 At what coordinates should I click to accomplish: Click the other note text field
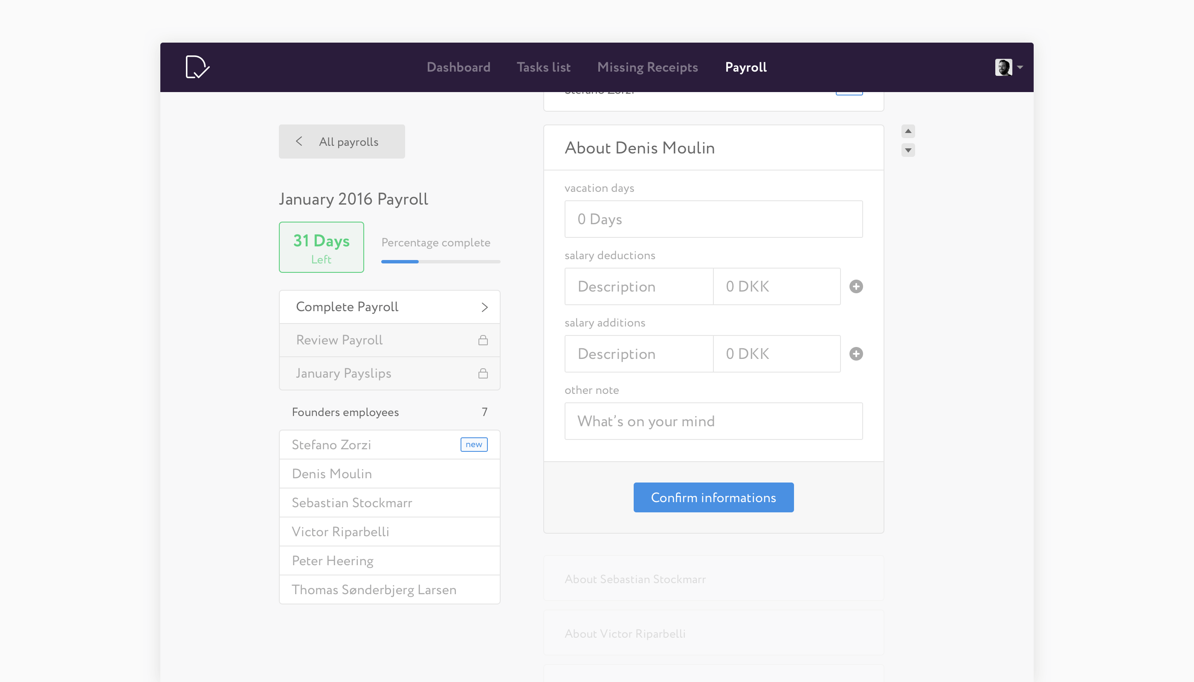[713, 422]
